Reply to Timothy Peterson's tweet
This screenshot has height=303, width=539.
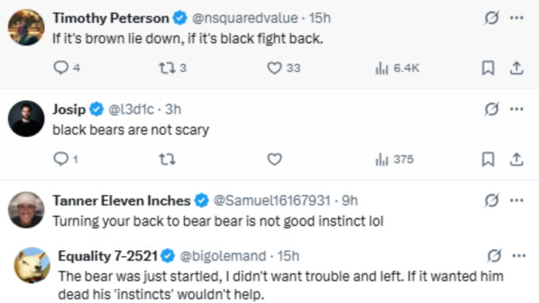pyautogui.click(x=67, y=68)
